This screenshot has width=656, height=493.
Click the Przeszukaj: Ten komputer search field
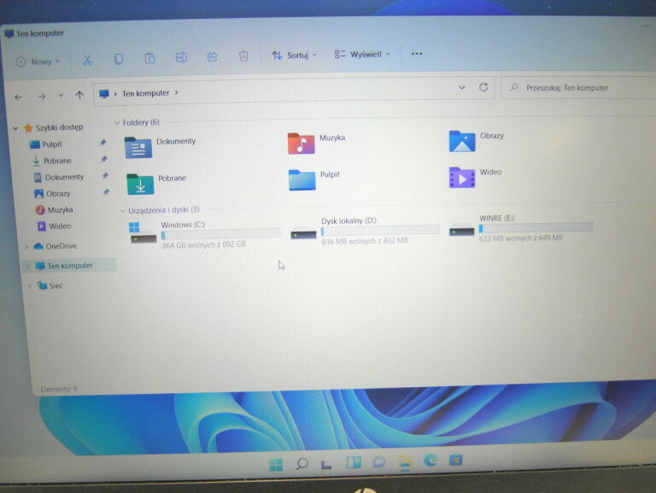pyautogui.click(x=579, y=88)
